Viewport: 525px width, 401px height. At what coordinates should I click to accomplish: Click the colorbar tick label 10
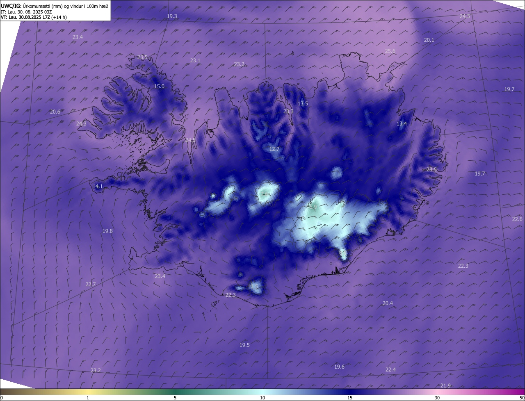(x=262, y=398)
